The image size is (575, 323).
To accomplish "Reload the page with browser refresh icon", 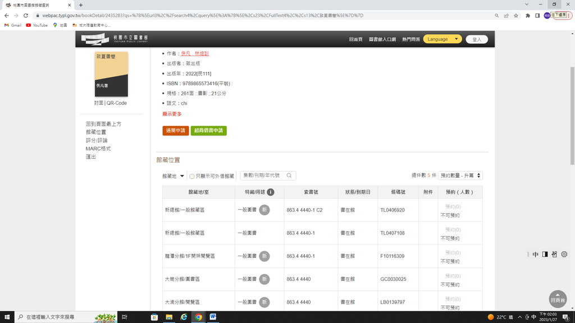I will (x=26, y=16).
